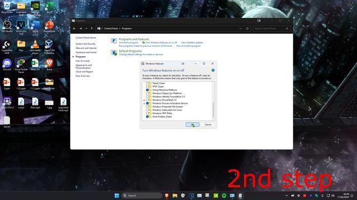The width and height of the screenshot is (357, 200).
Task: Open User Accounts category
Action: click(x=83, y=61)
